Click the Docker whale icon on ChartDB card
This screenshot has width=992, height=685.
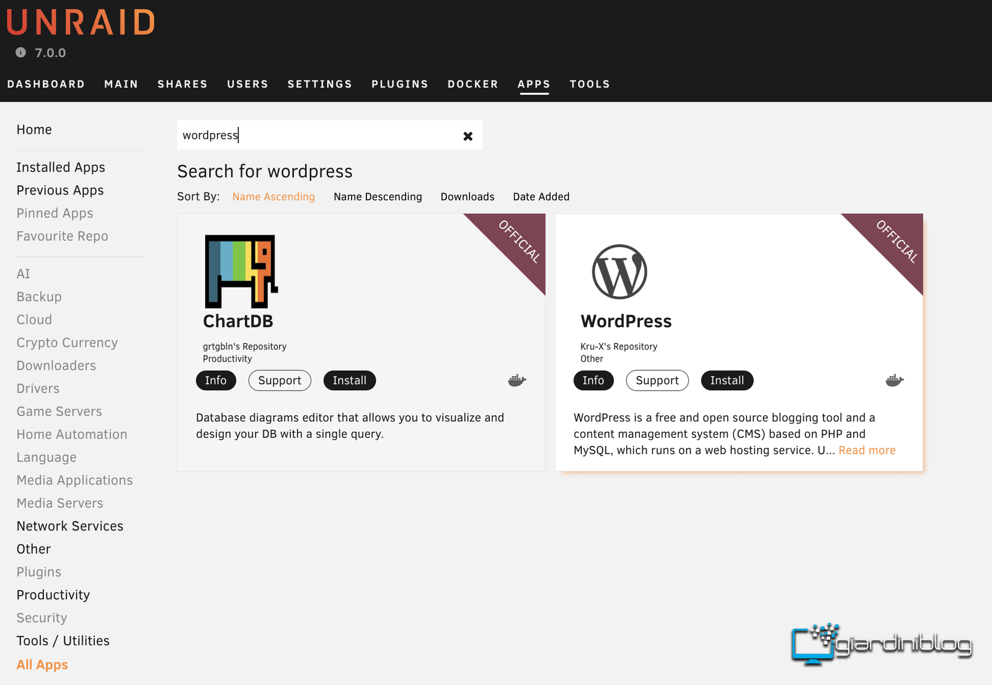(517, 380)
